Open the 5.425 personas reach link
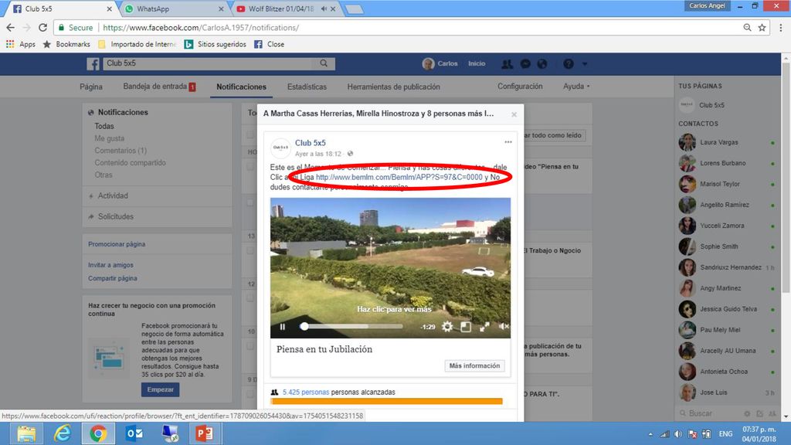 click(306, 392)
